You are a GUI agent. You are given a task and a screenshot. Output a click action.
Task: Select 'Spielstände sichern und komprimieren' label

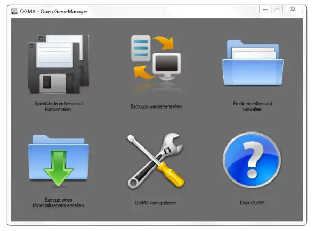tap(58, 106)
